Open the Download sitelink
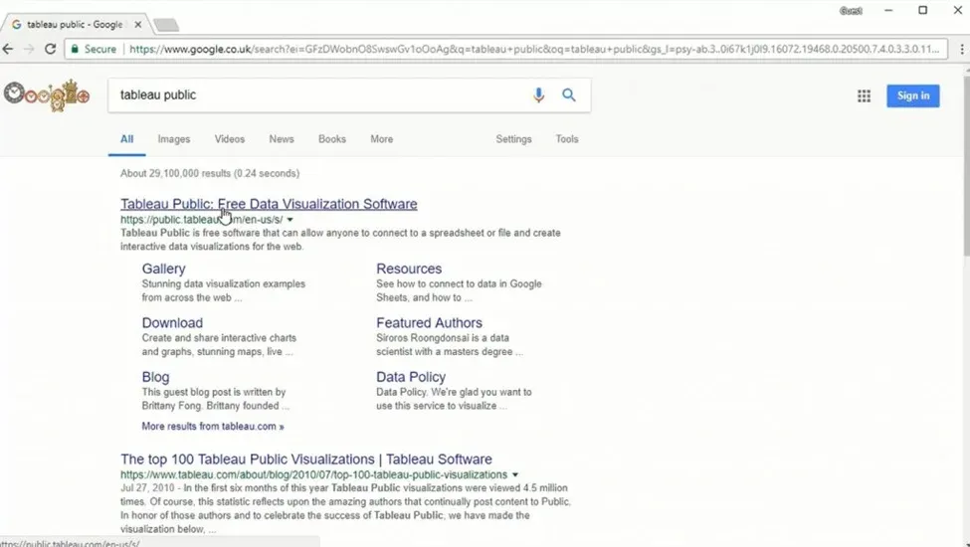 coord(172,323)
